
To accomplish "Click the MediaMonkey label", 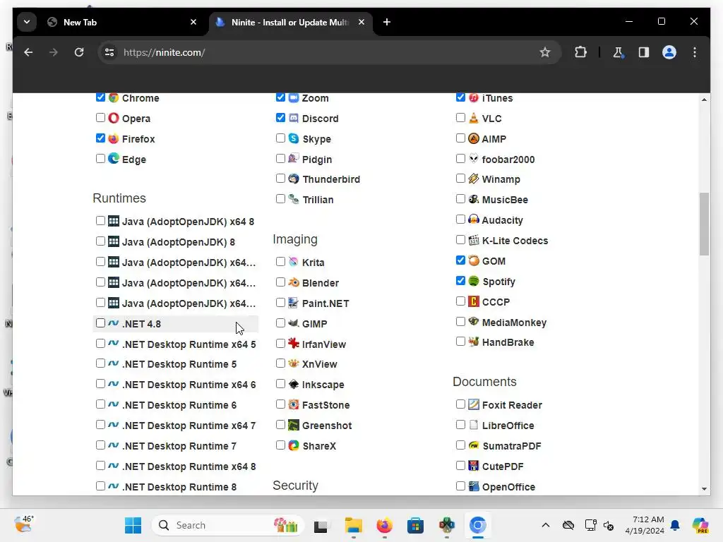I will [x=514, y=322].
